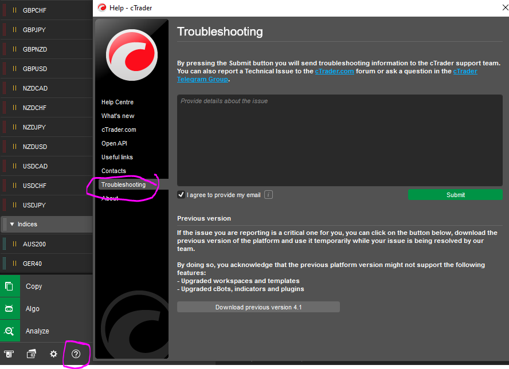Click the yellow bars icon beside AUS200
Viewport: 509px width, 369px height.
point(14,244)
